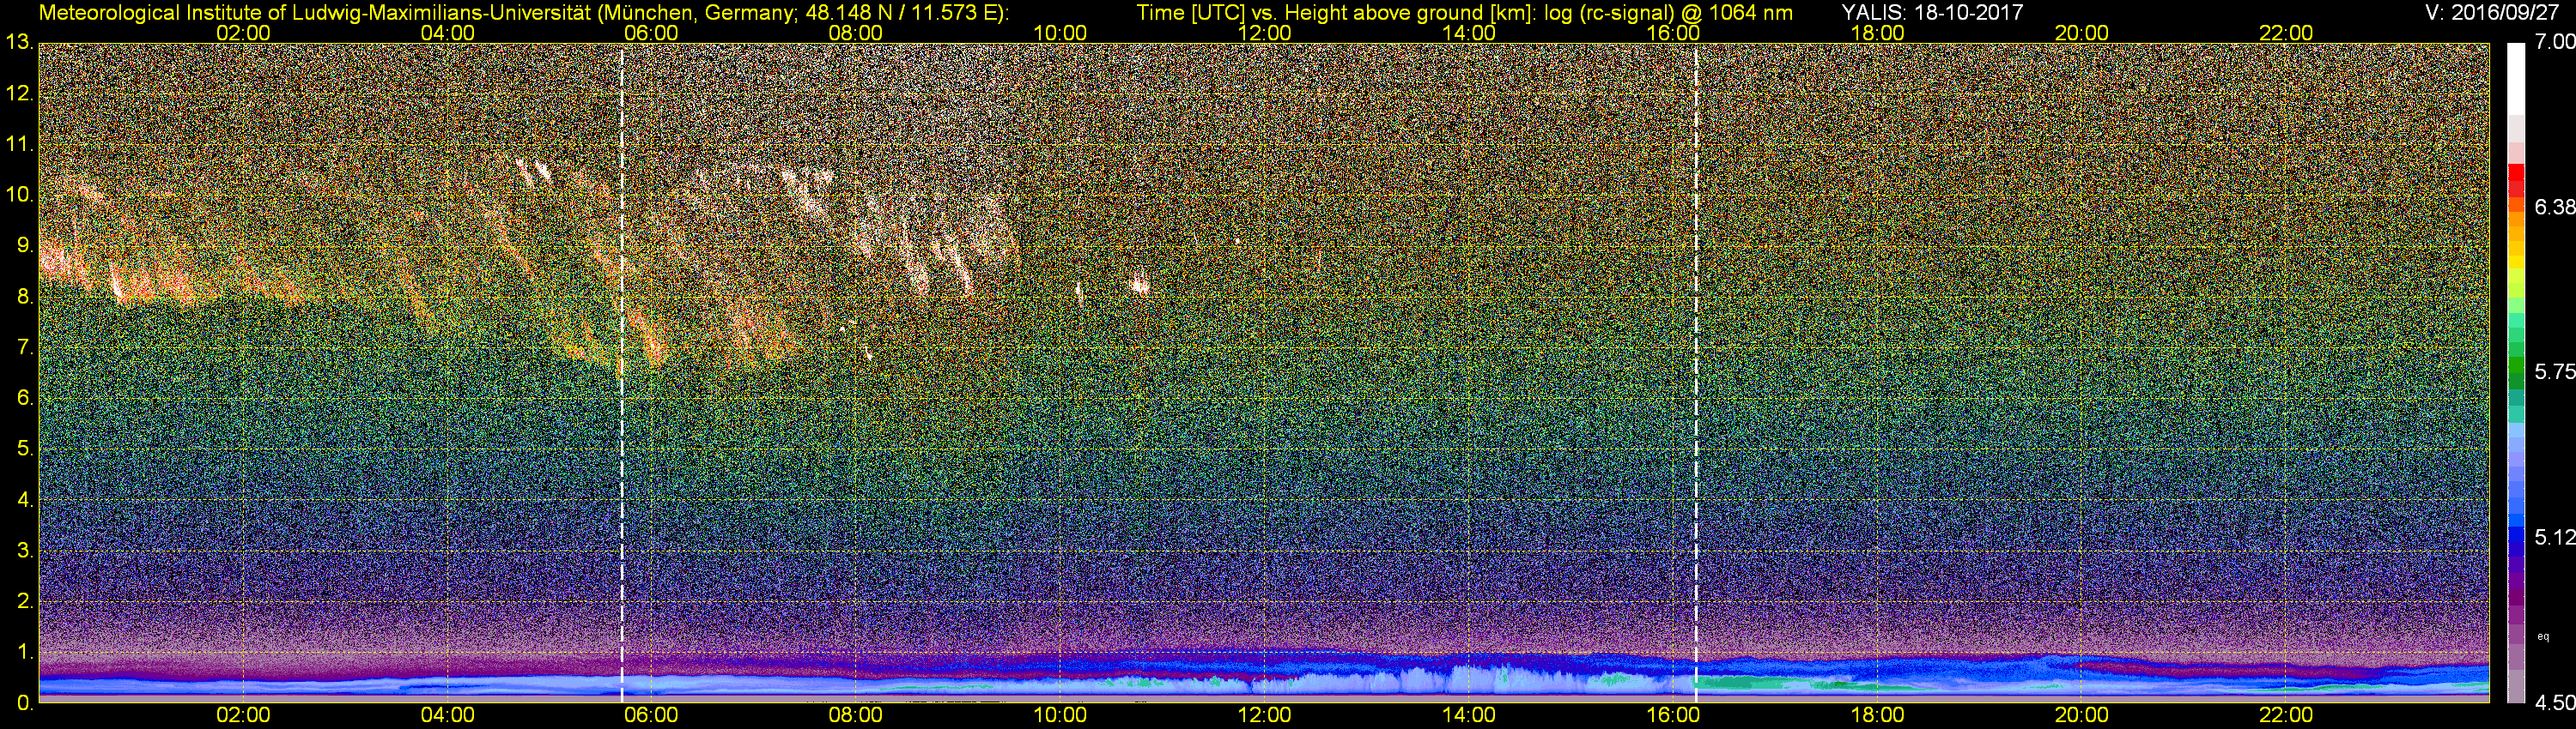Click the 4.50 colorbar scale value
Image resolution: width=2576 pixels, height=729 pixels.
[2554, 703]
